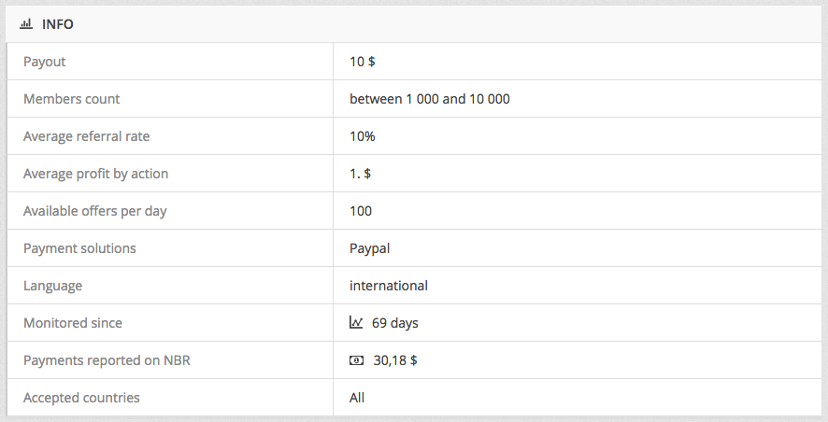Click the bar chart icon beside INFO
This screenshot has width=828, height=422.
pos(26,24)
